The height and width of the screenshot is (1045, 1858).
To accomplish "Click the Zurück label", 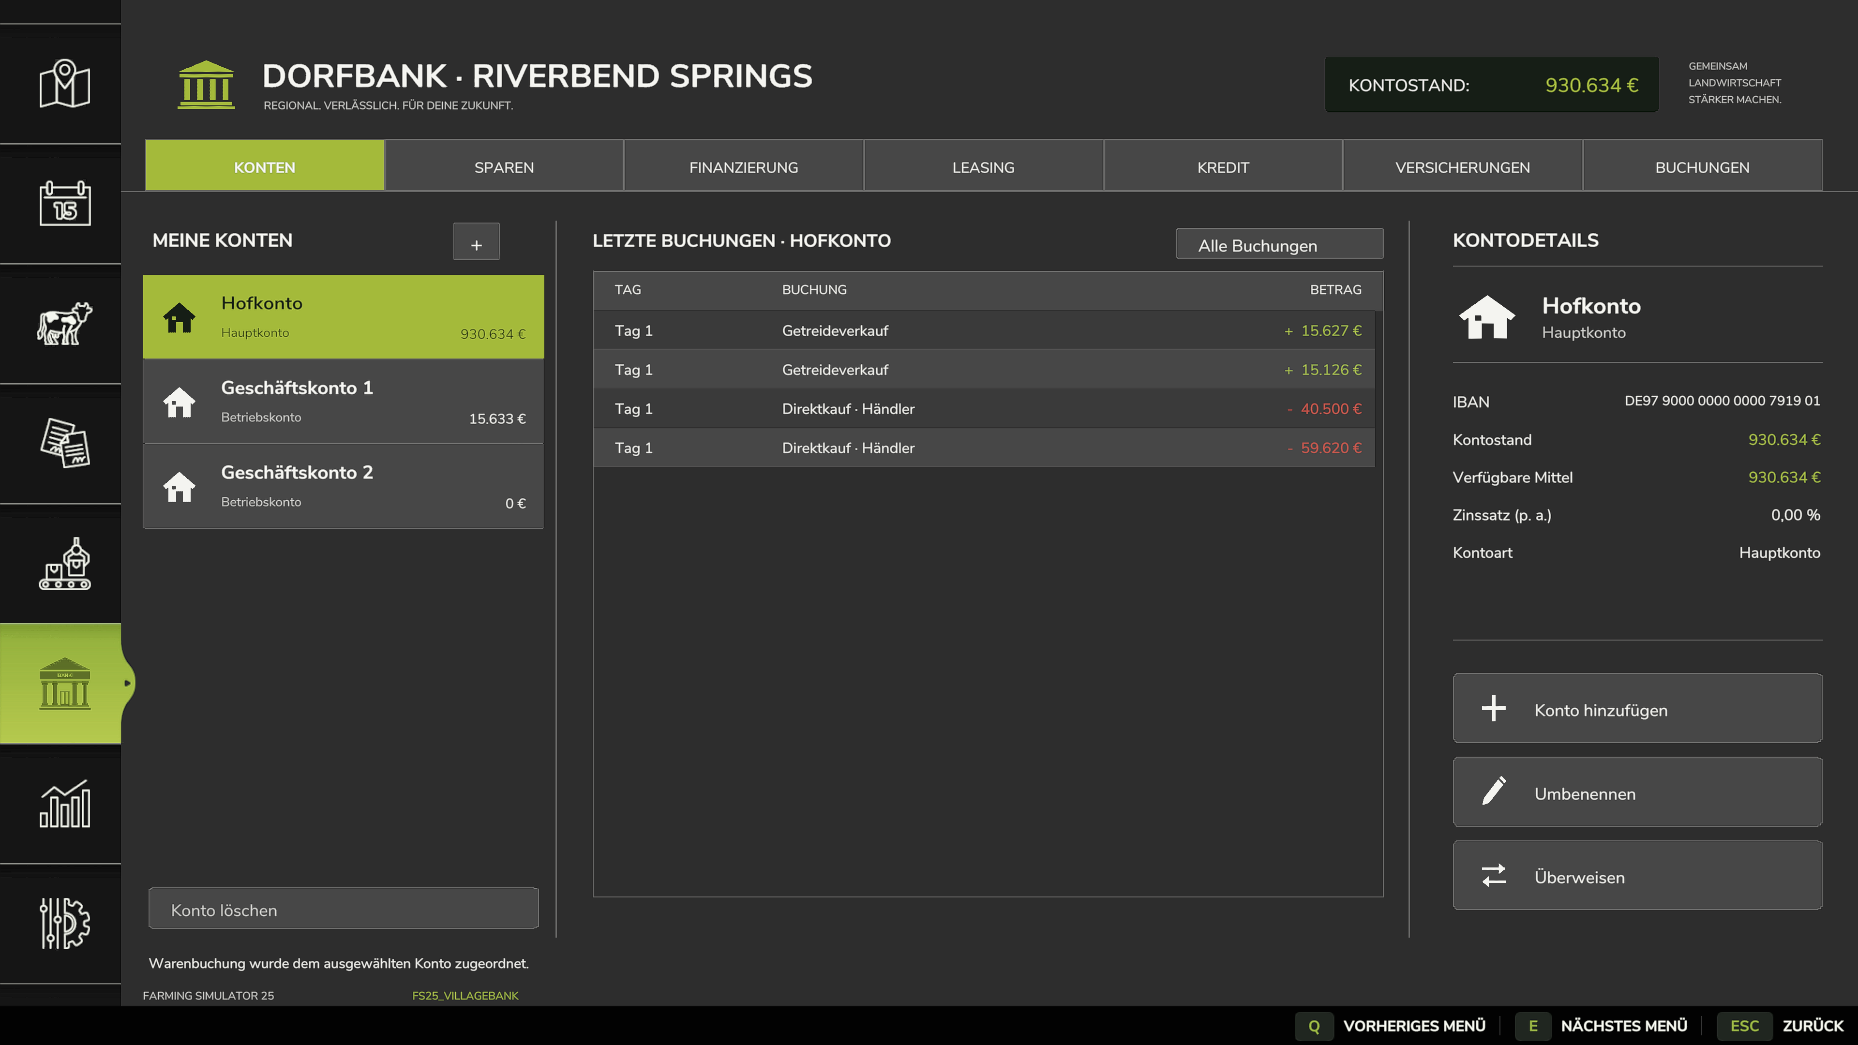I will [1813, 1026].
